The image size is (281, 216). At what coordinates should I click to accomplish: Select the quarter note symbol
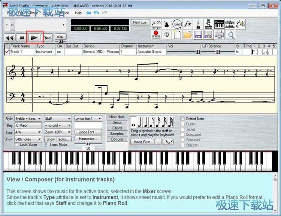tap(146, 122)
